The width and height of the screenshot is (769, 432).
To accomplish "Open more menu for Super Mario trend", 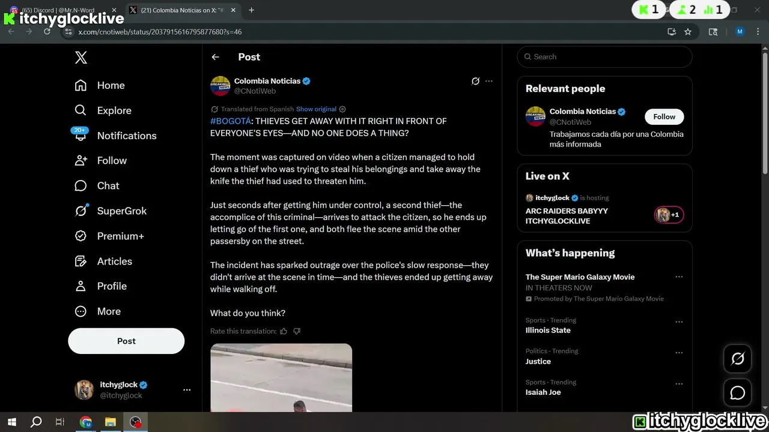I will click(679, 277).
